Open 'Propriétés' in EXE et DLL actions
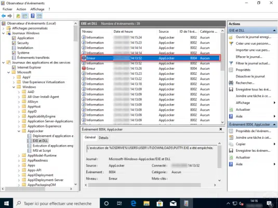This screenshot has width=278, height=208. click(243, 70)
